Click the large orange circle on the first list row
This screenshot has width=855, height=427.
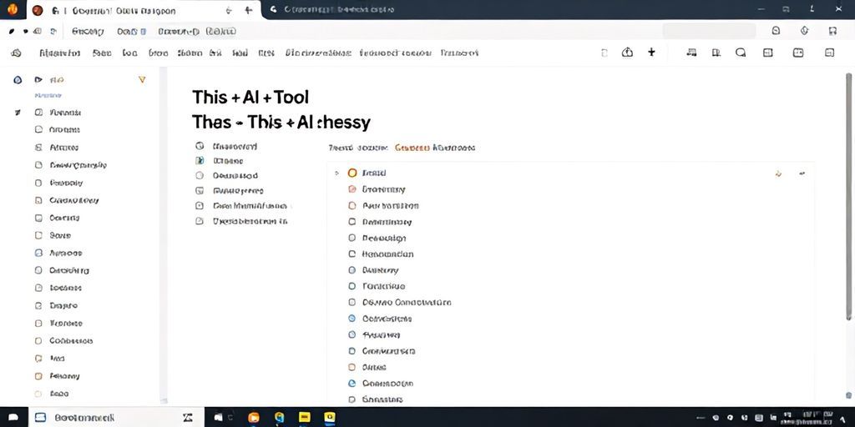pyautogui.click(x=352, y=173)
